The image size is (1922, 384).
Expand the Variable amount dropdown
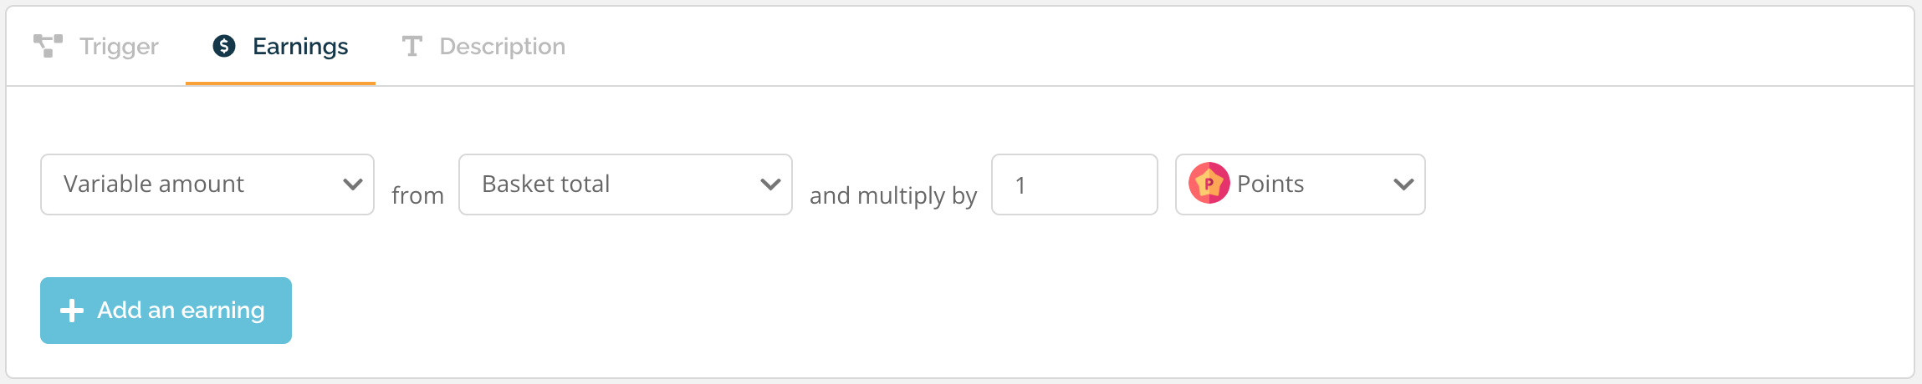[207, 184]
